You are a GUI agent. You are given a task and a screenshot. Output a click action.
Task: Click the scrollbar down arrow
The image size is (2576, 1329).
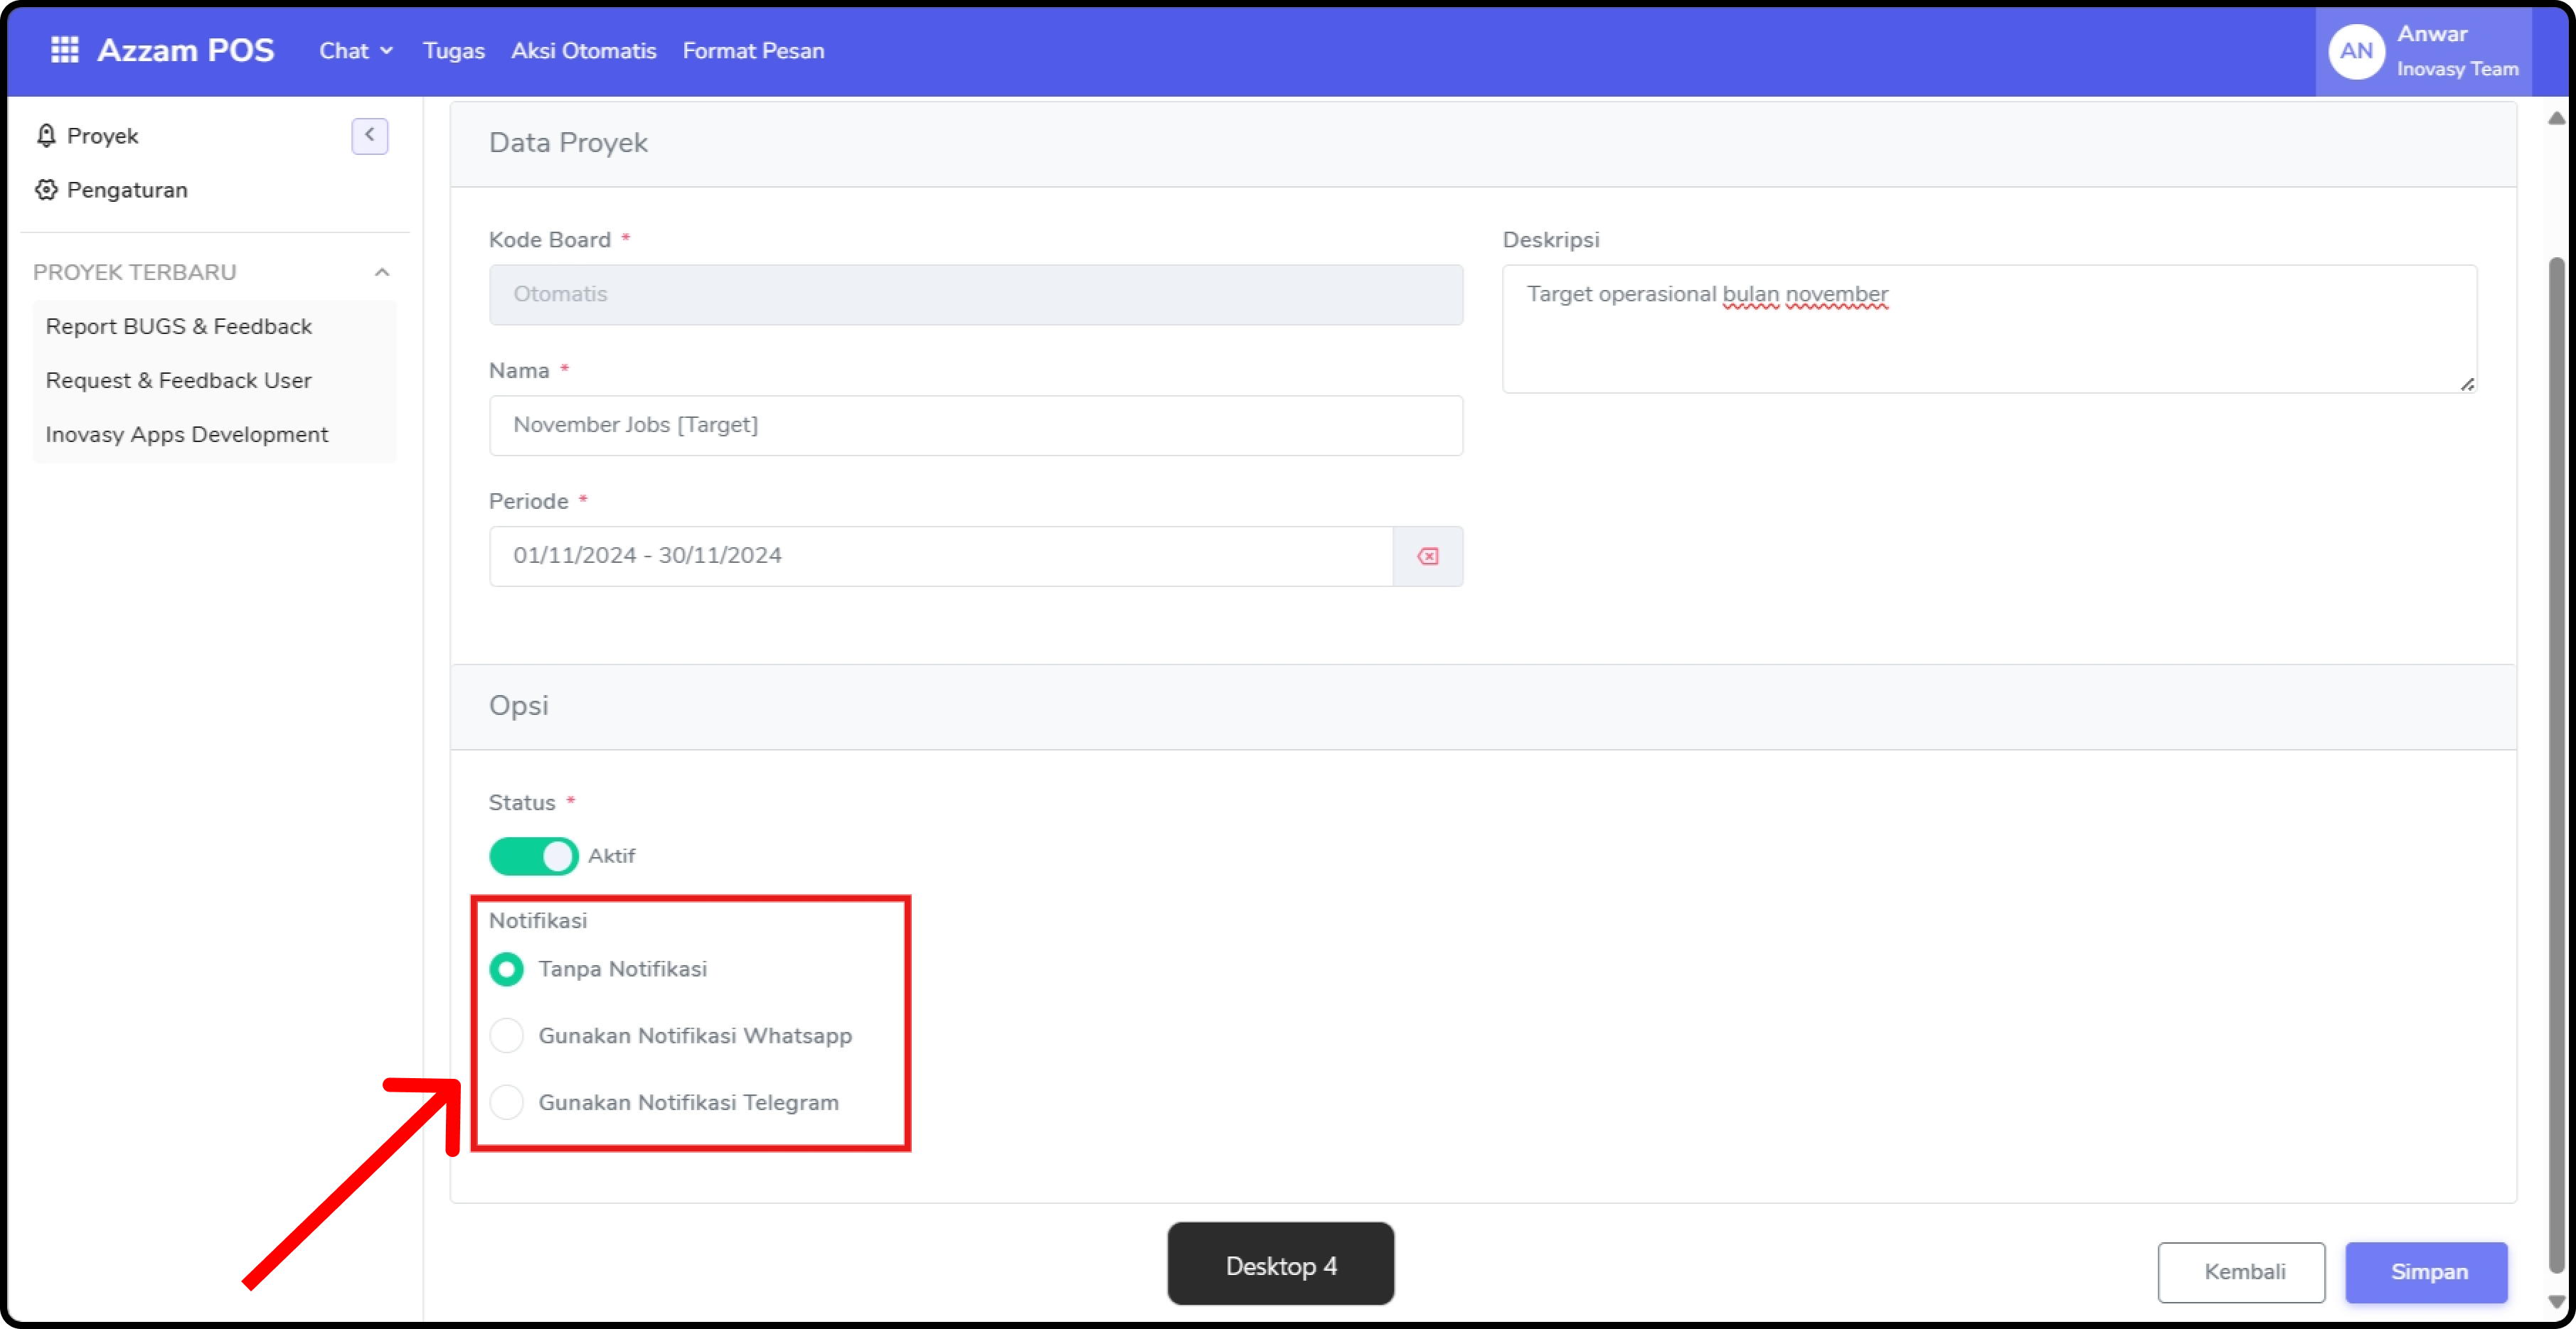click(2556, 1302)
